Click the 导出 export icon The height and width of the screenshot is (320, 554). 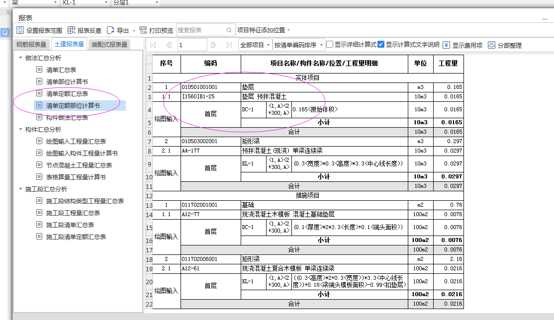pos(111,30)
